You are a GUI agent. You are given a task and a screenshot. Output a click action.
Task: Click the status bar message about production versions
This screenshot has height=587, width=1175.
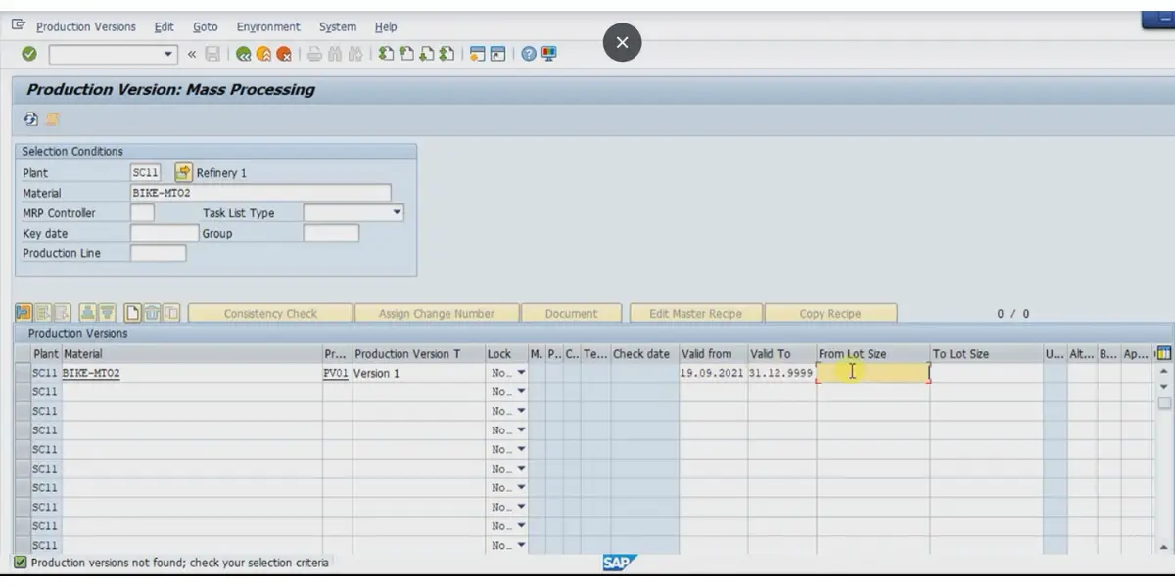pyautogui.click(x=179, y=563)
